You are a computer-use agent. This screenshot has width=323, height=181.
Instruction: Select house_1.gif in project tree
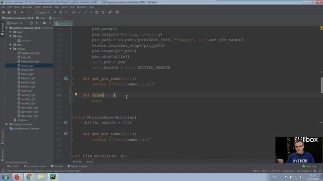click(x=27, y=65)
